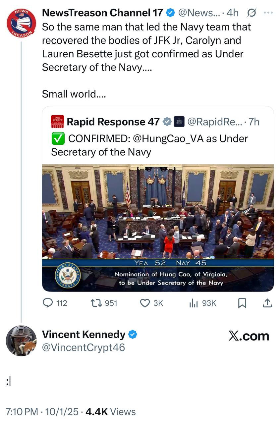This screenshot has width=280, height=424.
Task: Click the 4.4K Views count
Action: [111, 412]
